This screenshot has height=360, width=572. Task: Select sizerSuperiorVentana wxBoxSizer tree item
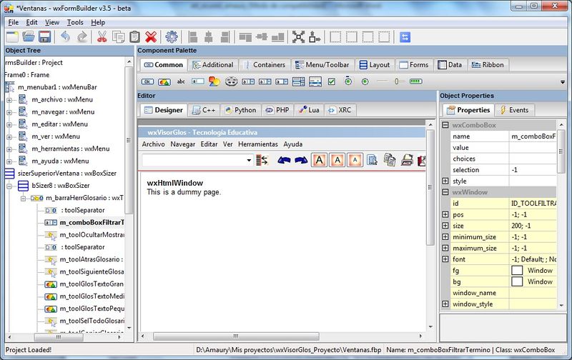pyautogui.click(x=66, y=174)
